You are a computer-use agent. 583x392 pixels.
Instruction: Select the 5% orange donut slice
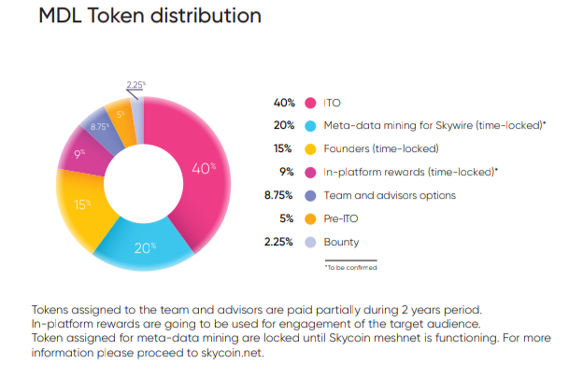121,114
